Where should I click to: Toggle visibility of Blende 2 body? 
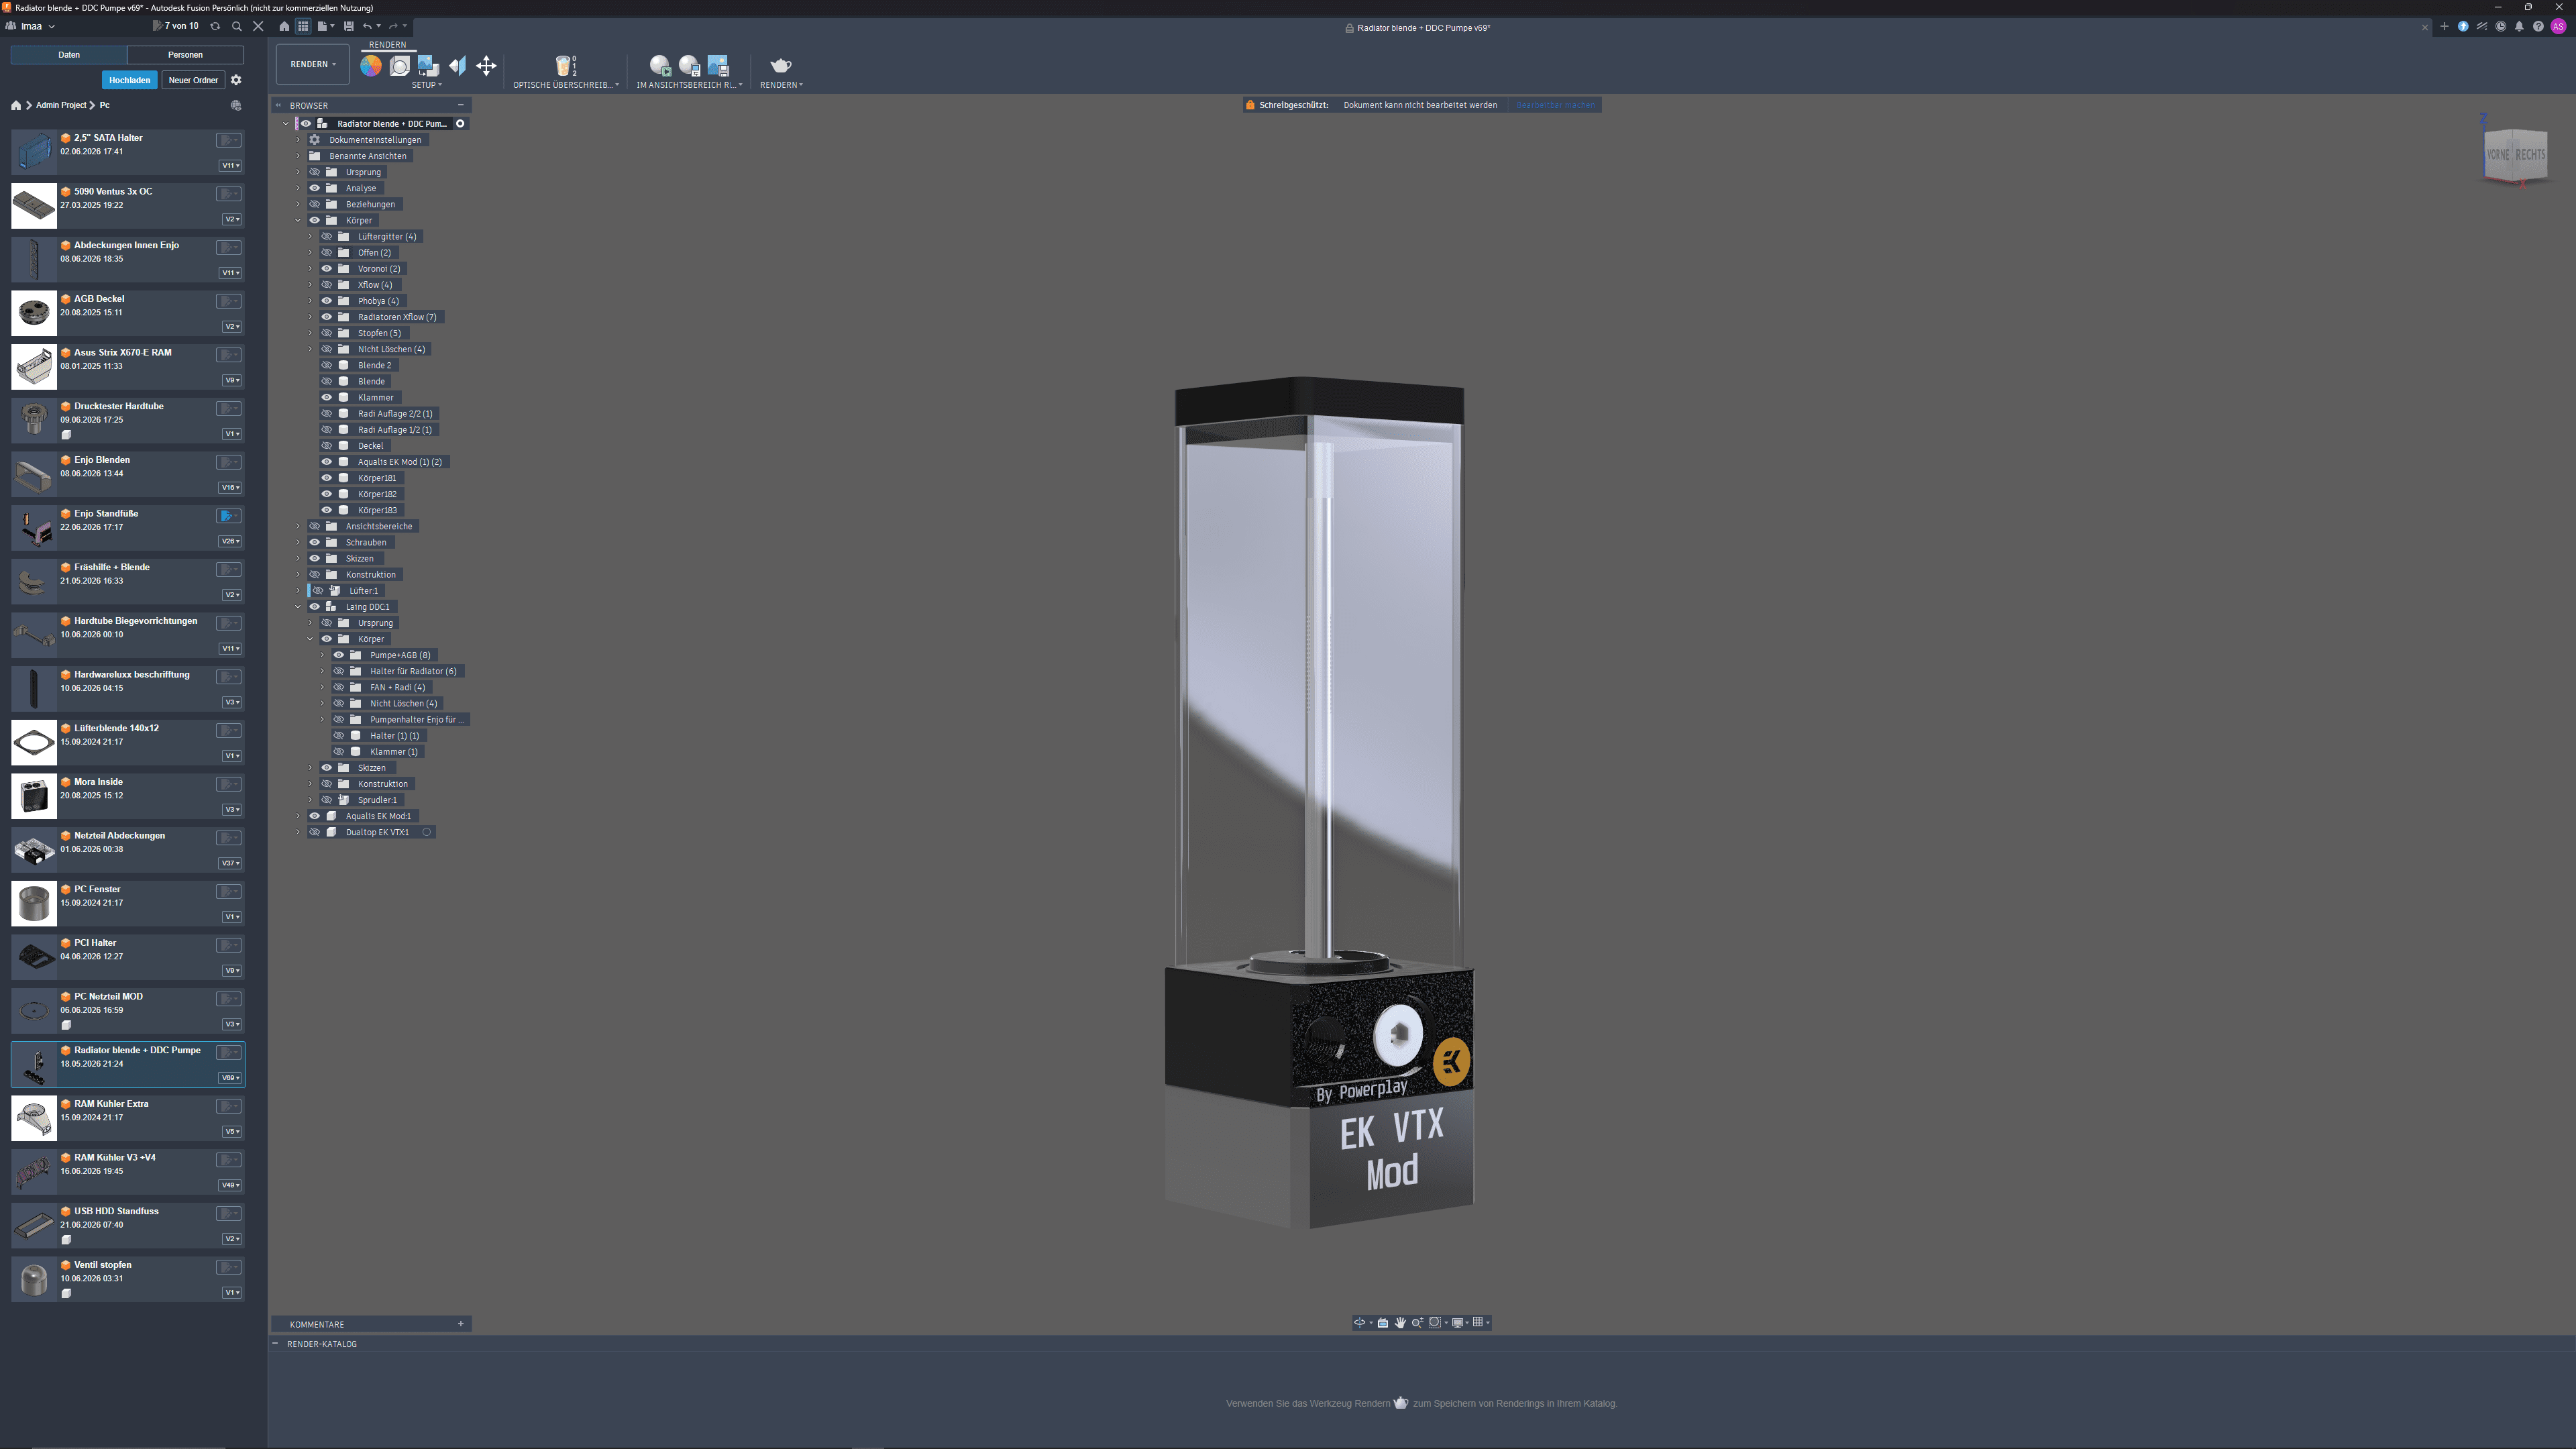[x=326, y=365]
